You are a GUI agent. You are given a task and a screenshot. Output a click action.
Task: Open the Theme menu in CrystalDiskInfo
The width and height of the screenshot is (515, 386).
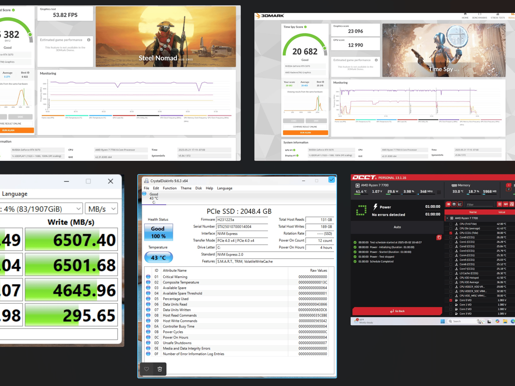(x=186, y=188)
